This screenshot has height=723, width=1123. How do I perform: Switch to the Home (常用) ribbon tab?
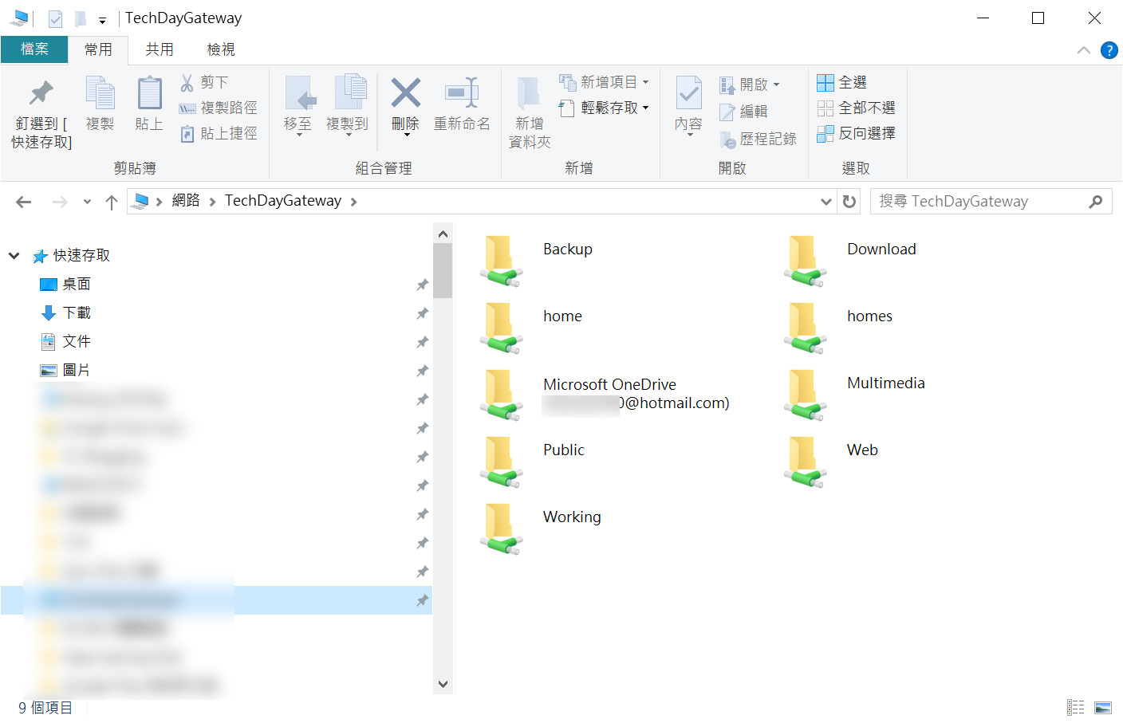point(98,49)
